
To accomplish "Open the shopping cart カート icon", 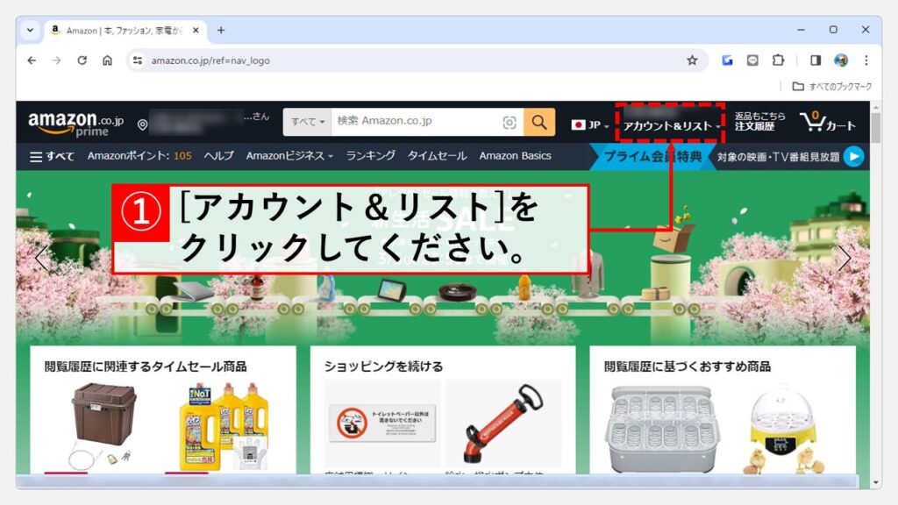I will pos(828,121).
